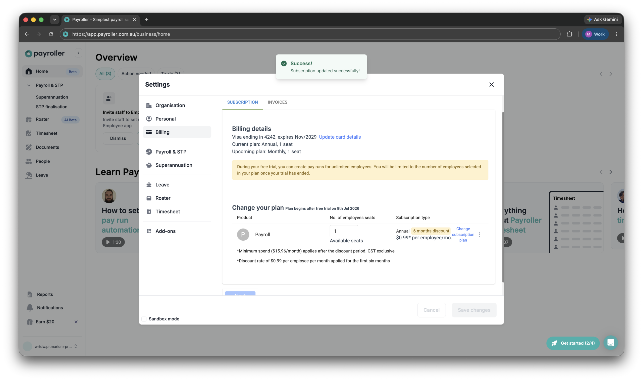Toggle the Sandbox mode checkbox
Screen dimensions: 643x381
pos(144,319)
